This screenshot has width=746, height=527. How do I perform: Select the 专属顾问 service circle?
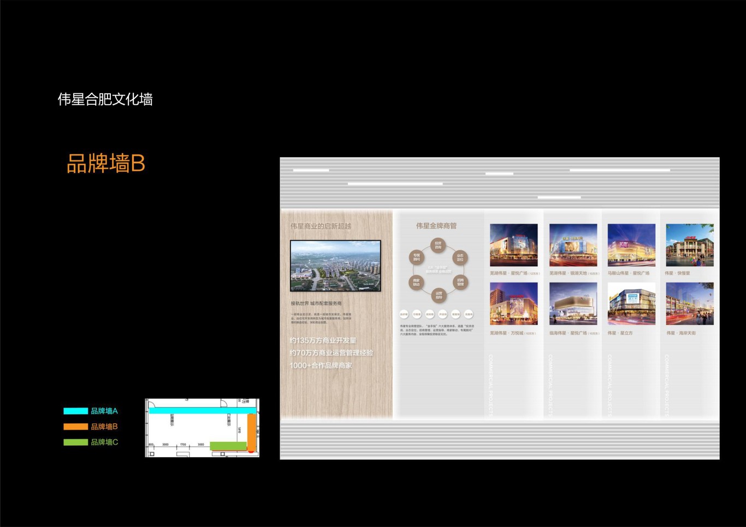click(x=417, y=257)
